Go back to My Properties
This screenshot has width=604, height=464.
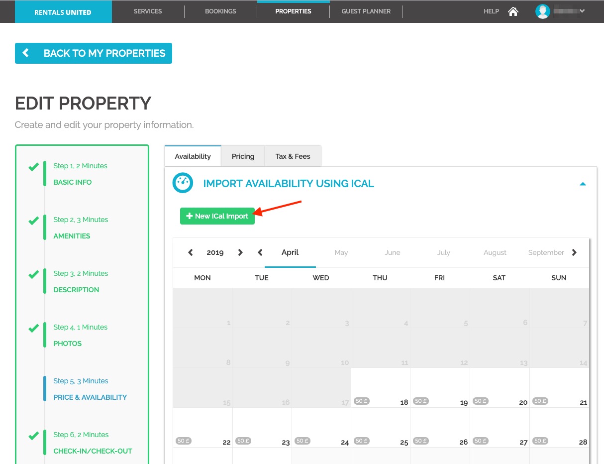tap(94, 53)
